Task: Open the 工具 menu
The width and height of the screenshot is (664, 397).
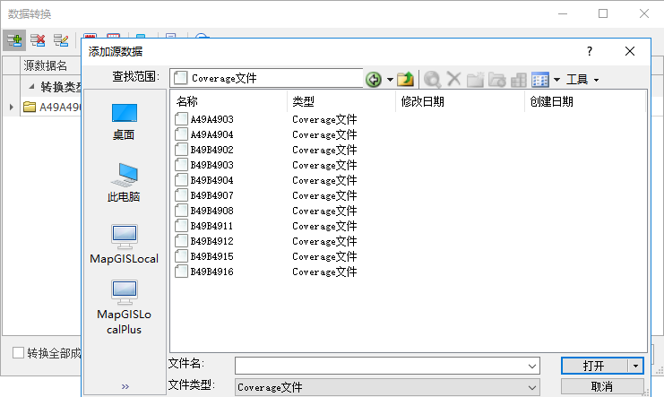Action: click(582, 79)
